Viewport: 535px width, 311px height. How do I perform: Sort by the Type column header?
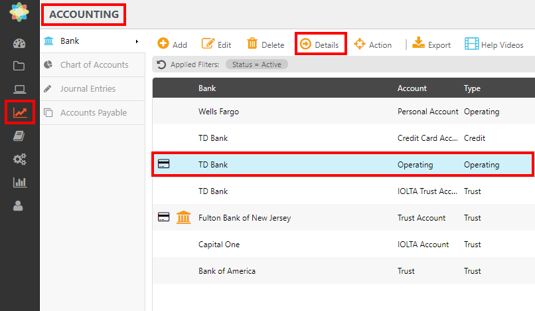(x=472, y=88)
